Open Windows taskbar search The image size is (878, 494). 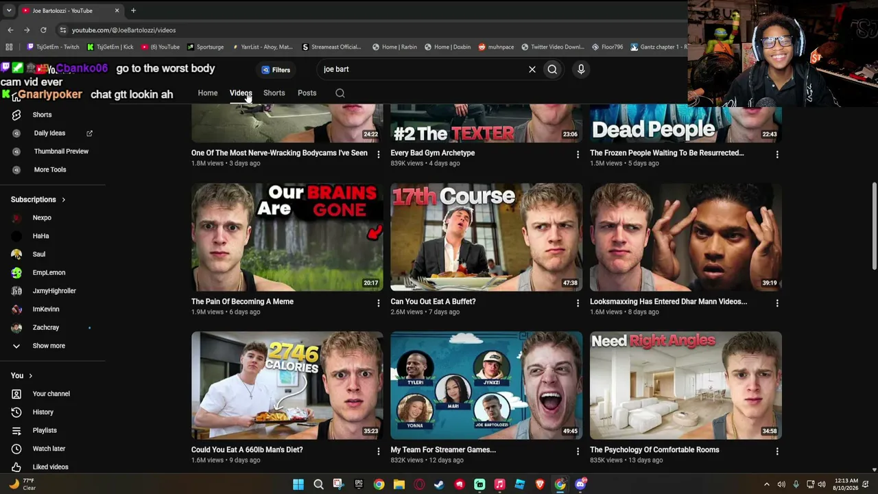click(318, 484)
